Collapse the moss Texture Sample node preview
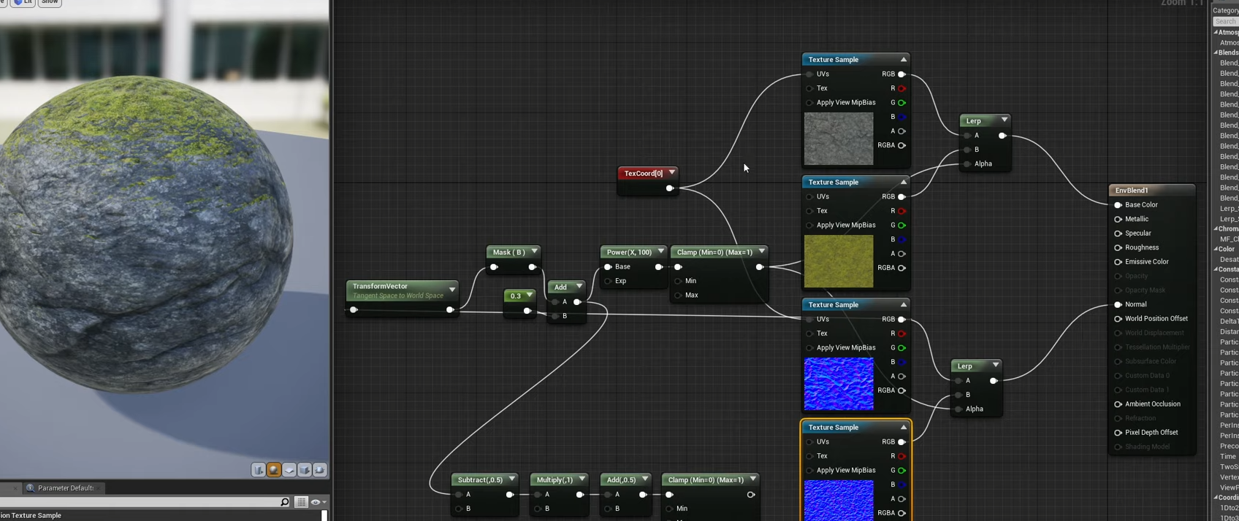Viewport: 1239px width, 521px height. click(904, 182)
